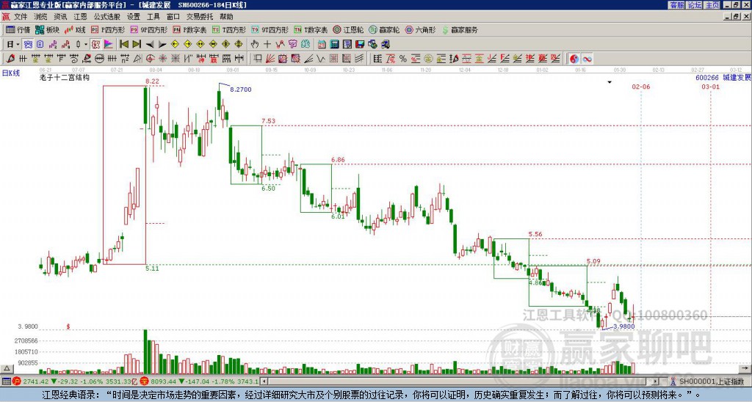Click the red floppy save icon

(360, 45)
